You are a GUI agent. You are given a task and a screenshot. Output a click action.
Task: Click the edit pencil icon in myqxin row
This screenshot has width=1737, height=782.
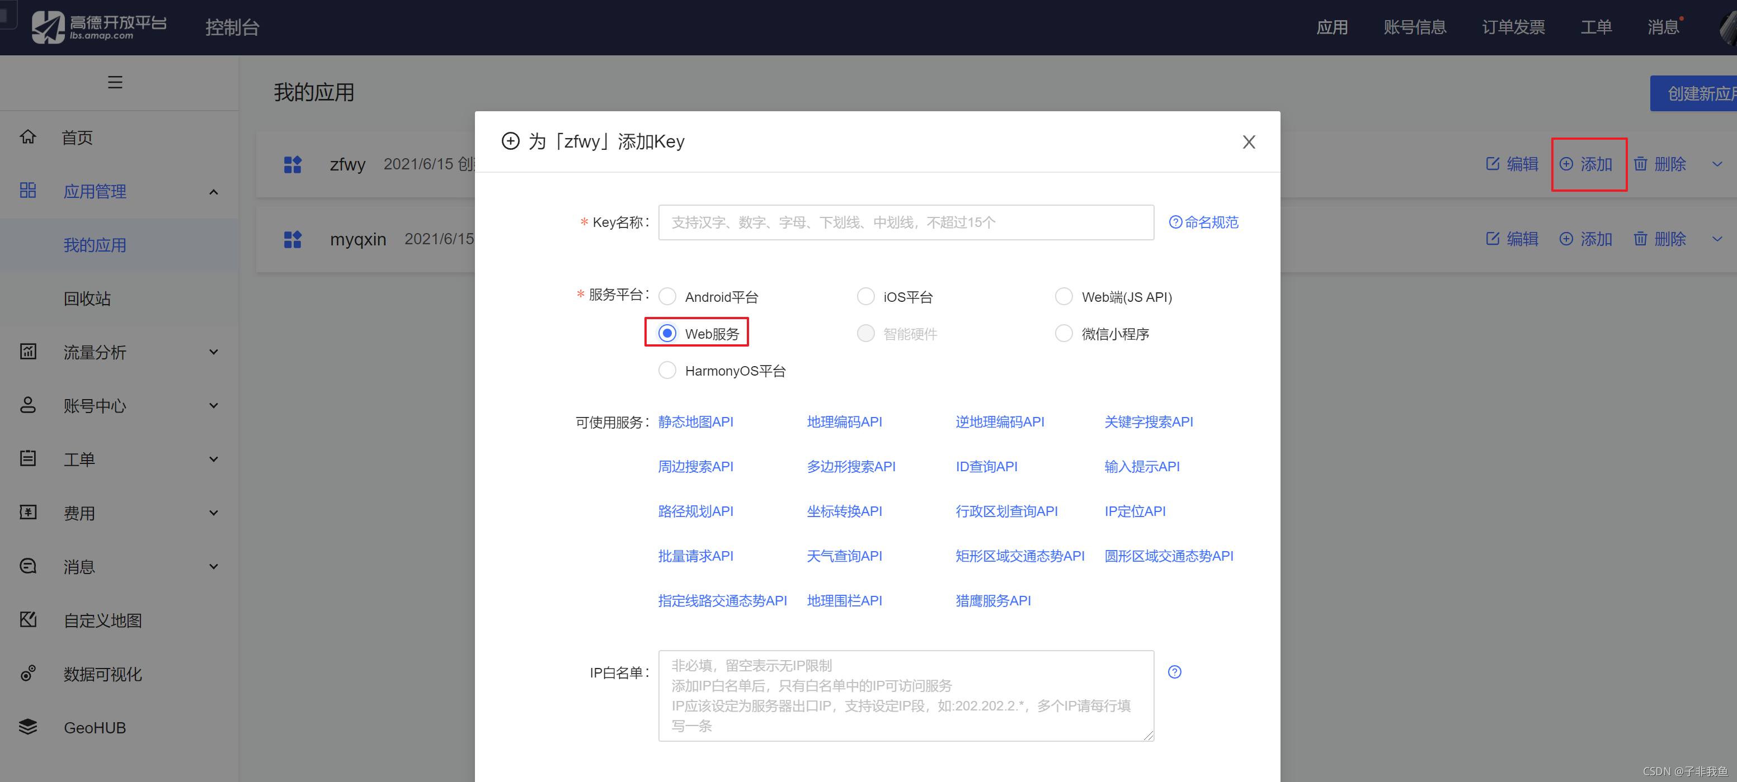tap(1493, 239)
